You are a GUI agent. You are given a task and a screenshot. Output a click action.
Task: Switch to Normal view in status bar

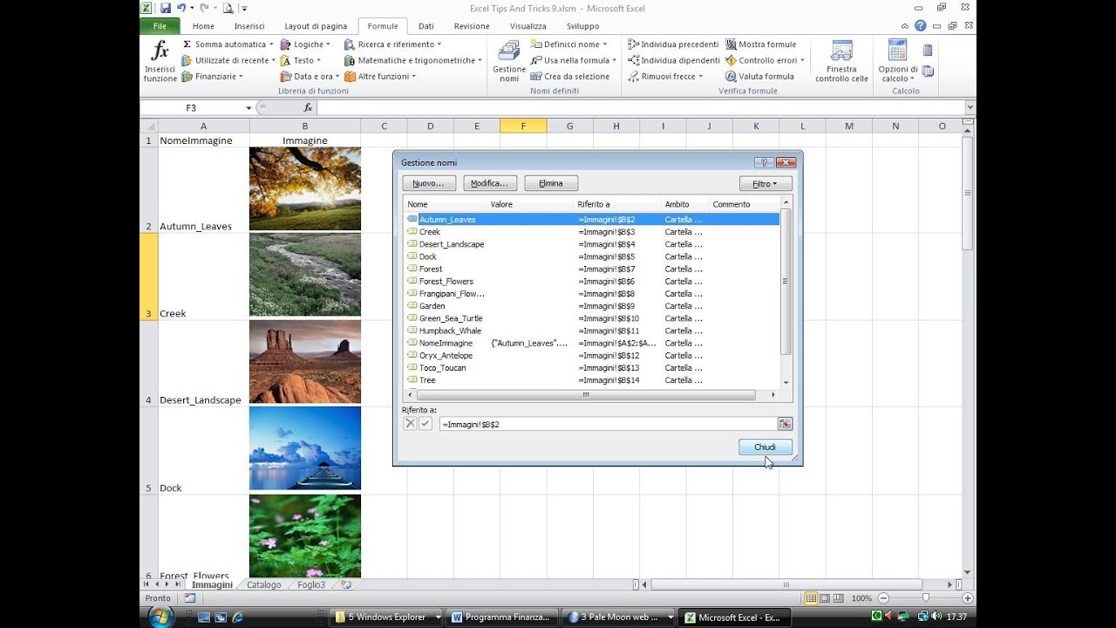(811, 598)
